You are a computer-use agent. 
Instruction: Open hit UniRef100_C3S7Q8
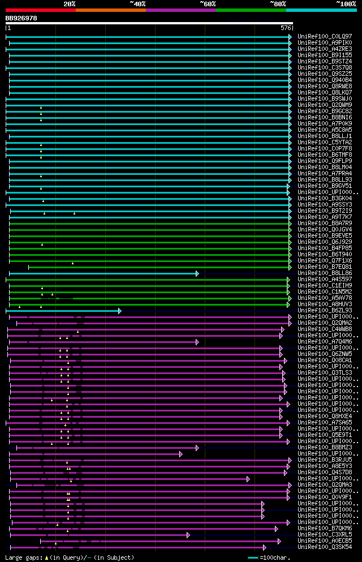325,67
